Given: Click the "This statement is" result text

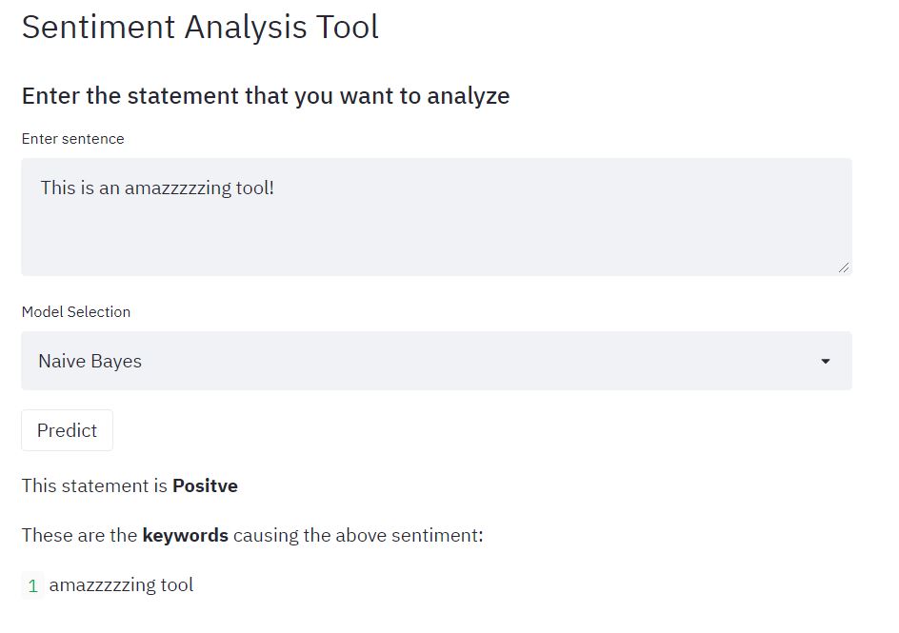Looking at the screenshot, I should coord(94,485).
